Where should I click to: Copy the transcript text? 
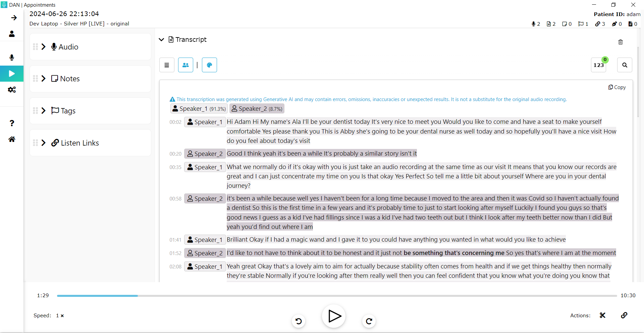(x=617, y=87)
